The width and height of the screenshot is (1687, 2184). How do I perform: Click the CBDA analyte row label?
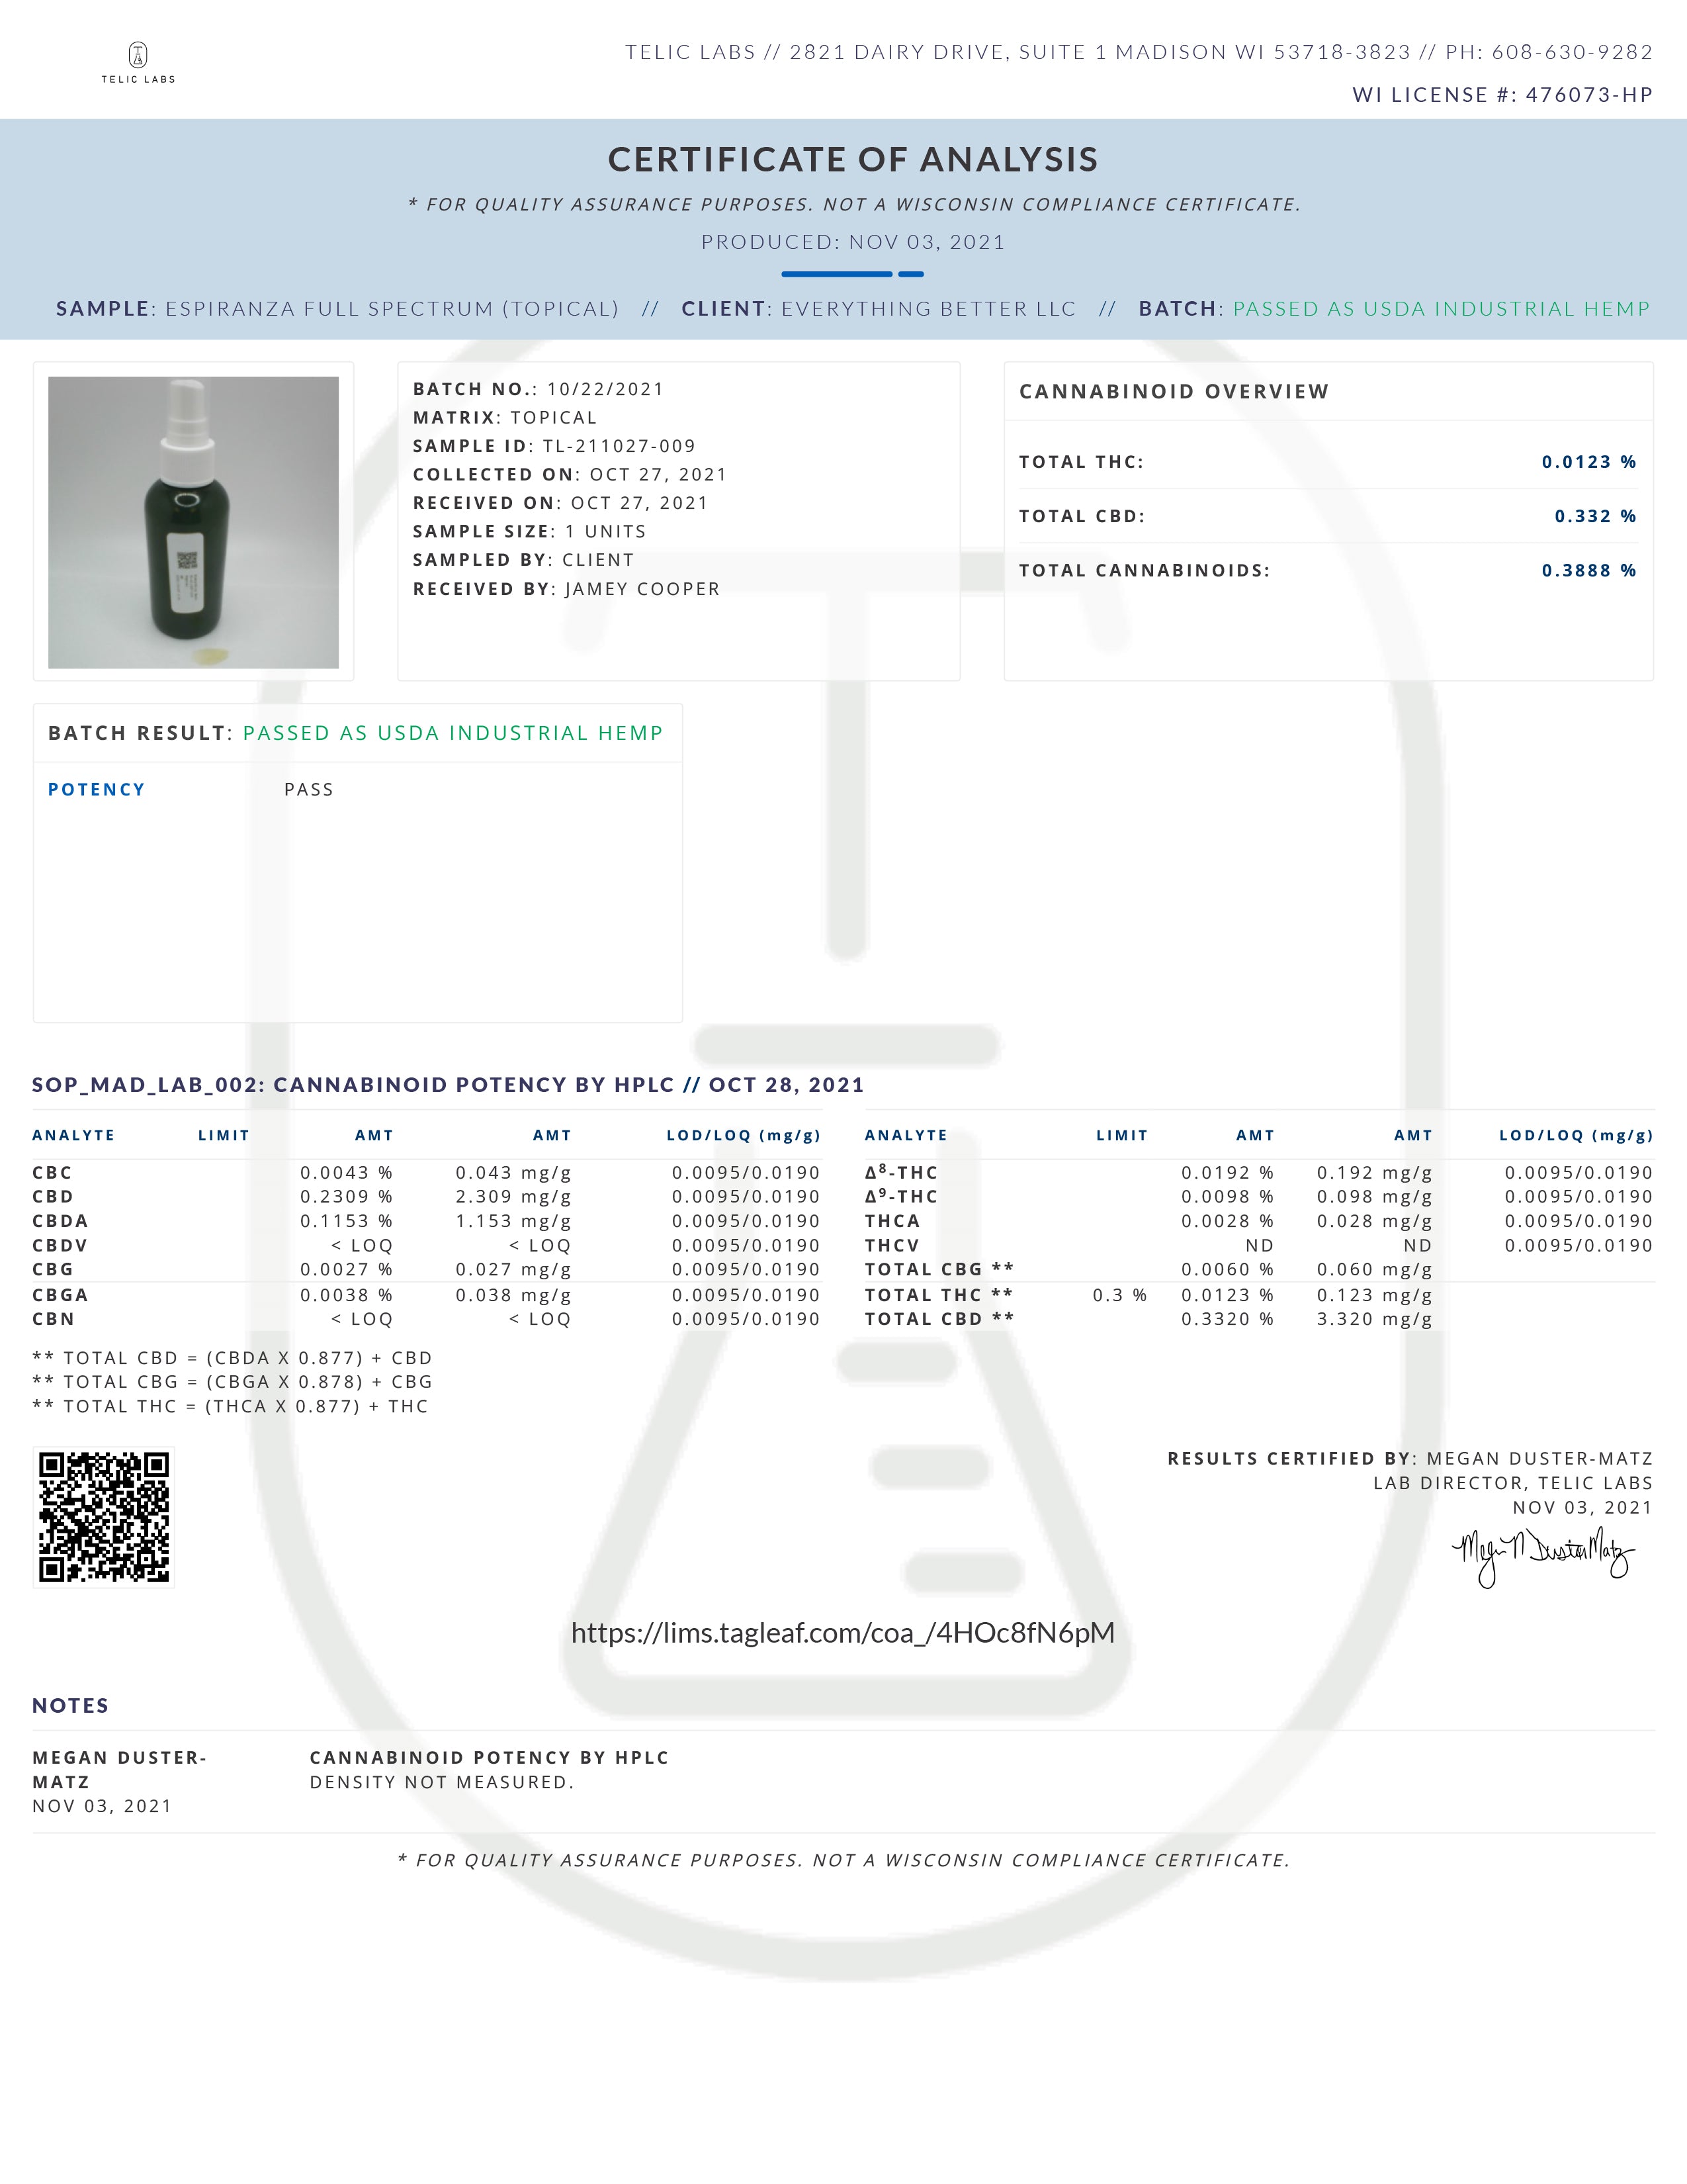60,1221
